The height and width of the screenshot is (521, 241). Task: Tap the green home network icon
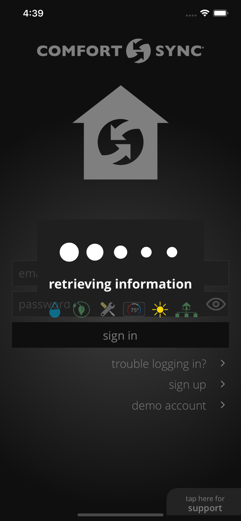click(x=186, y=309)
